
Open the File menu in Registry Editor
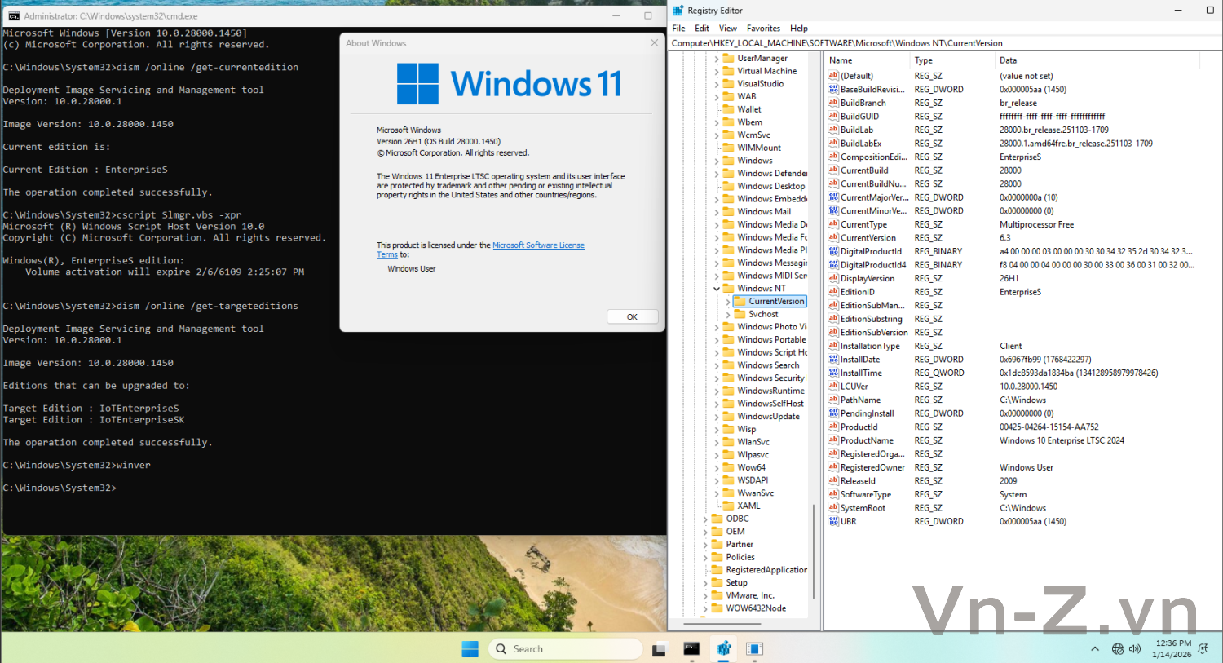coord(678,28)
